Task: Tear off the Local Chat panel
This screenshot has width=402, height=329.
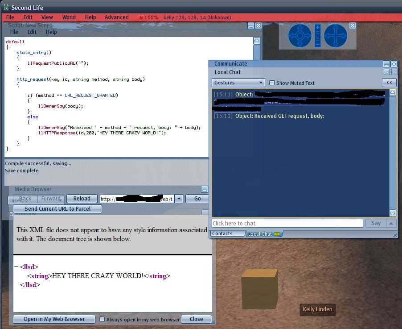Action: click(x=387, y=72)
